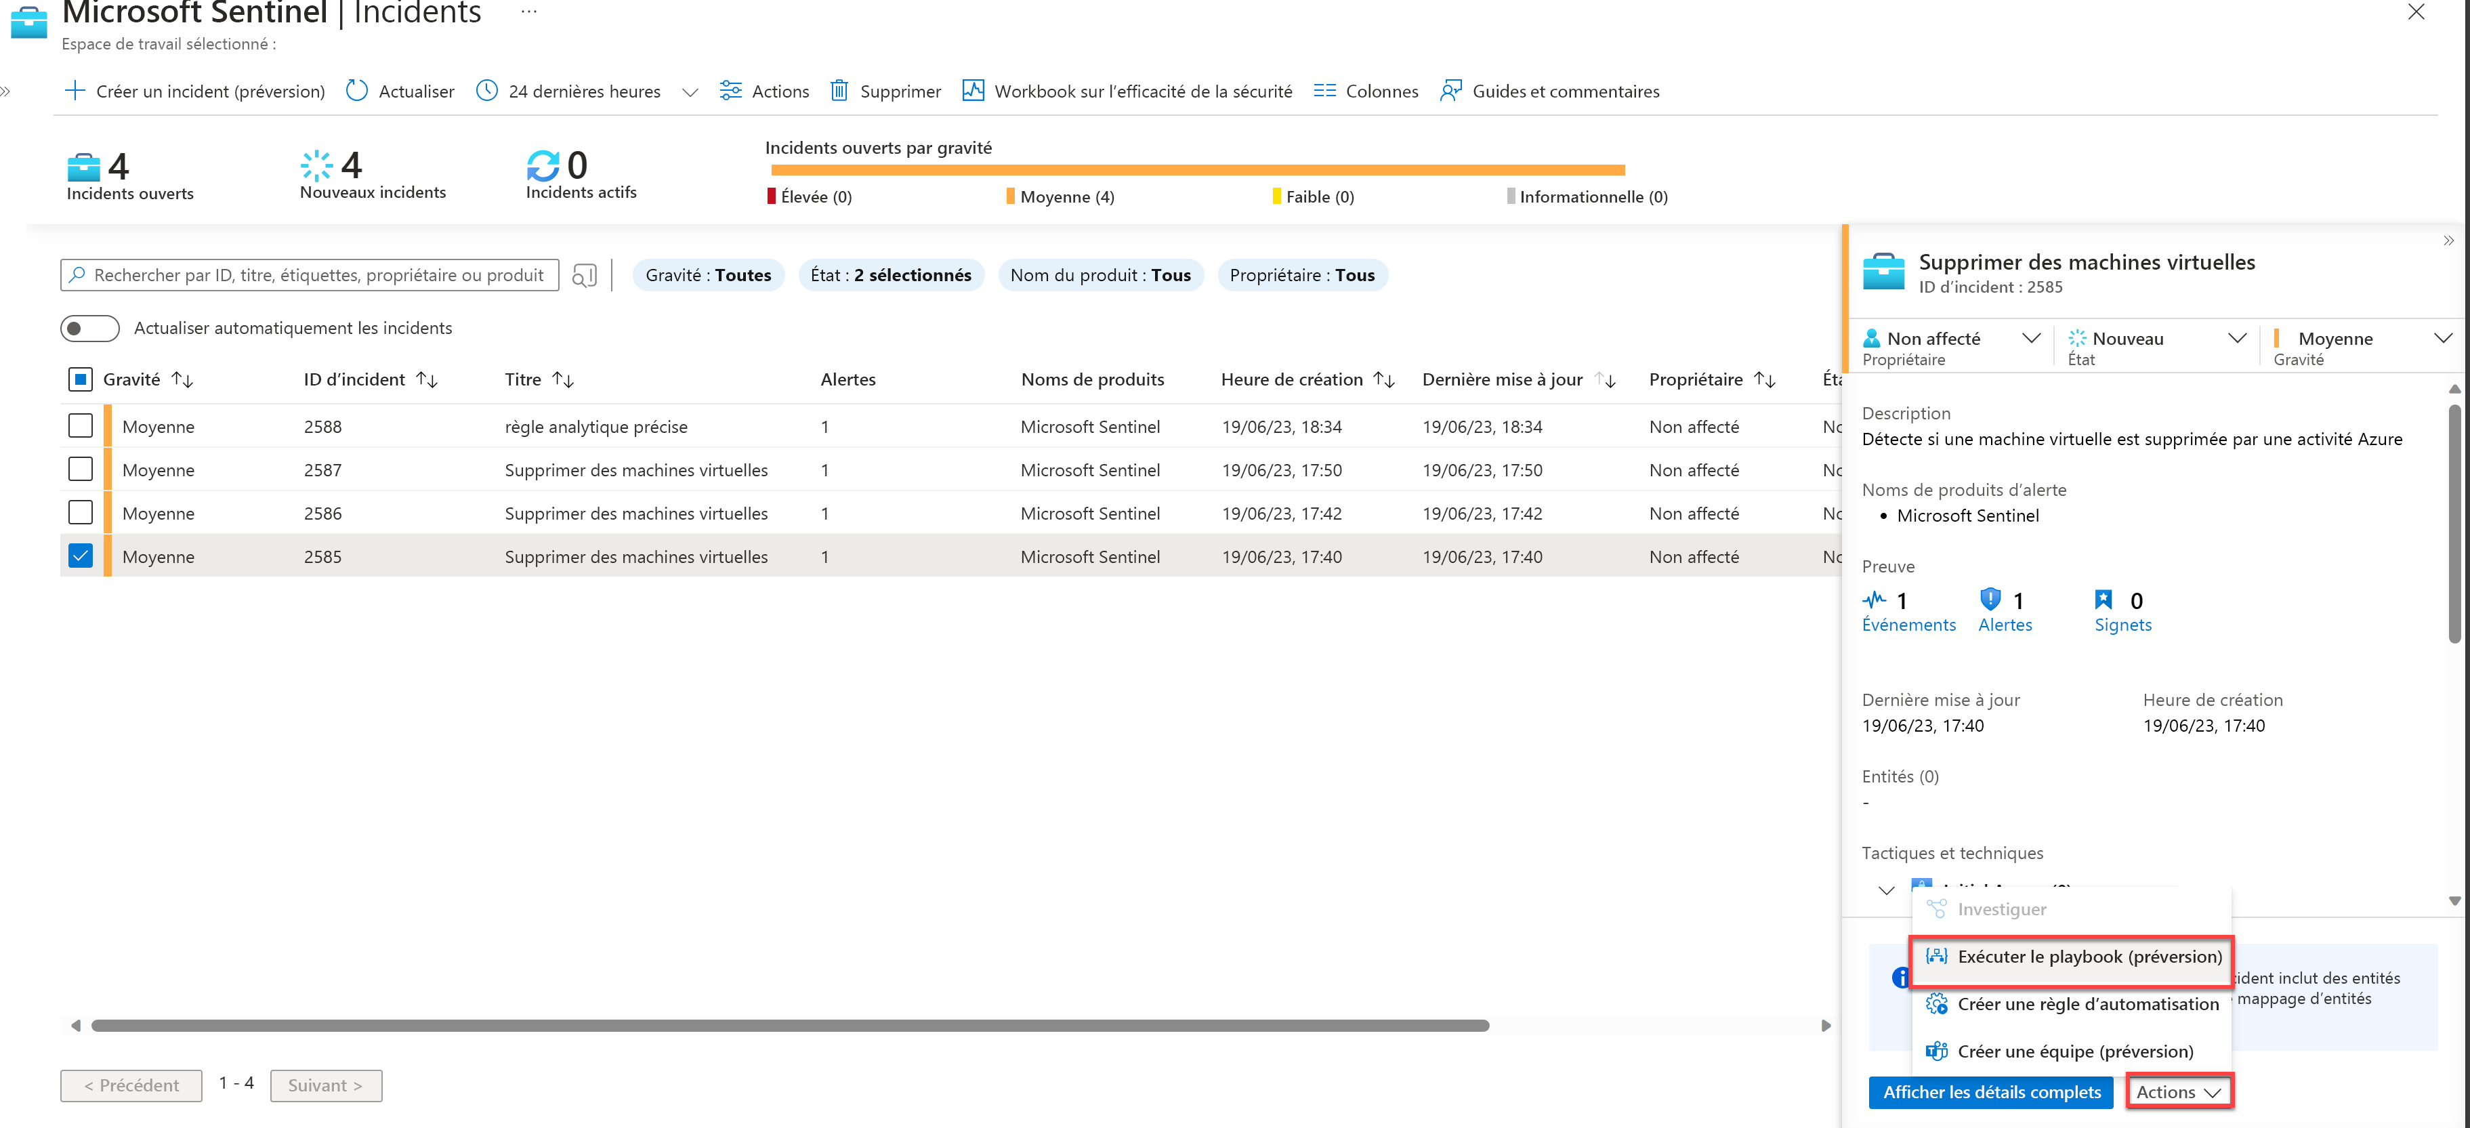This screenshot has width=2470, height=1128.
Task: Uncheck the box for incident 2585
Action: tap(81, 556)
